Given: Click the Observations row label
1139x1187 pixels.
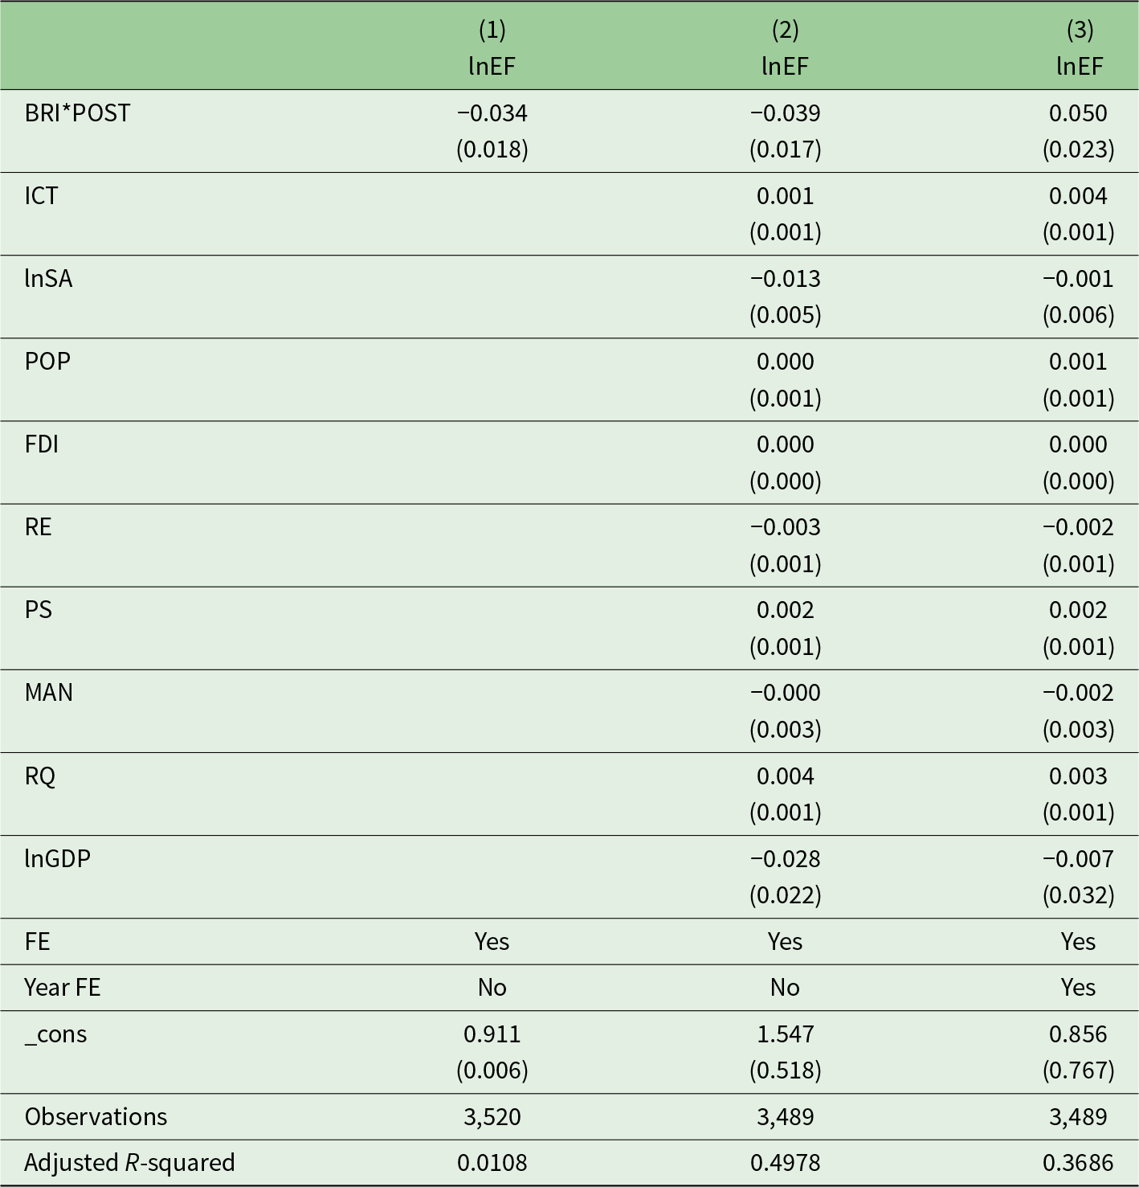Looking at the screenshot, I should 96,1117.
